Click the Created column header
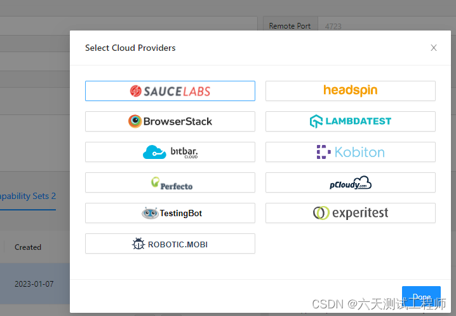 [x=28, y=247]
